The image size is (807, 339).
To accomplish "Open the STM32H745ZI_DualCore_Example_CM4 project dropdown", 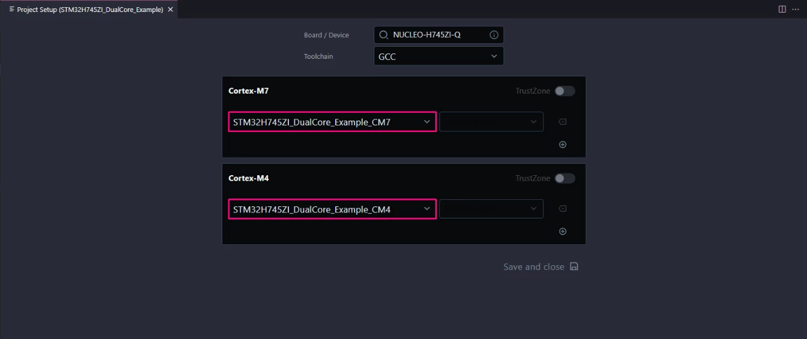I will [332, 209].
